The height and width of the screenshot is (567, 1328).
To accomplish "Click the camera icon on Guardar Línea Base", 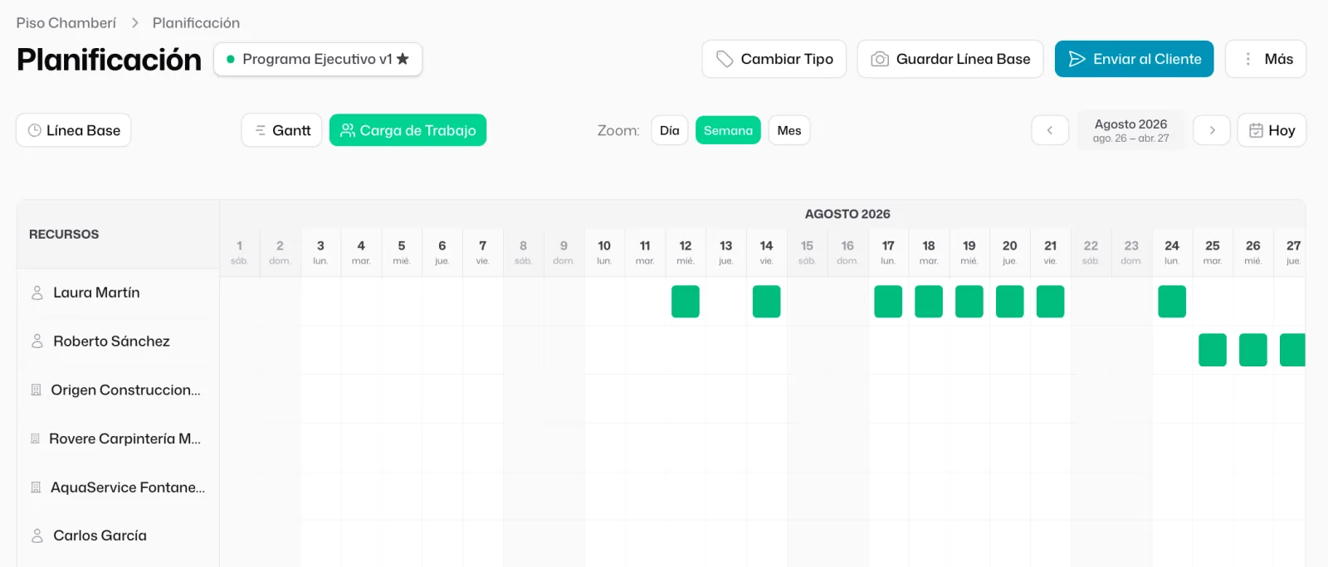I will (x=880, y=59).
